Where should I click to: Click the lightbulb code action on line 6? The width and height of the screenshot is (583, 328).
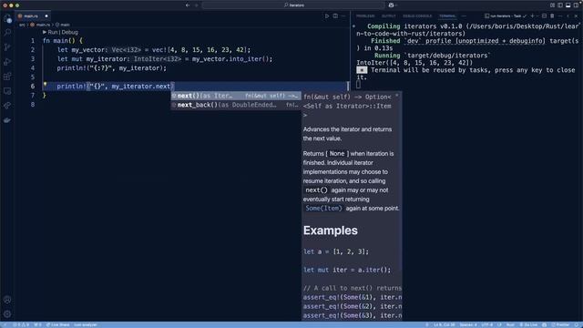(45, 85)
